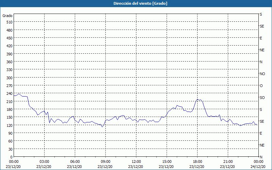This screenshot has height=170, width=272.
Task: Select the 240 degree axis label
Action: tap(10, 93)
